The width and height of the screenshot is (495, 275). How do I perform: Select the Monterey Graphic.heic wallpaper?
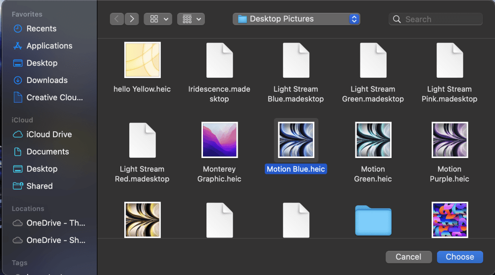pyautogui.click(x=219, y=140)
